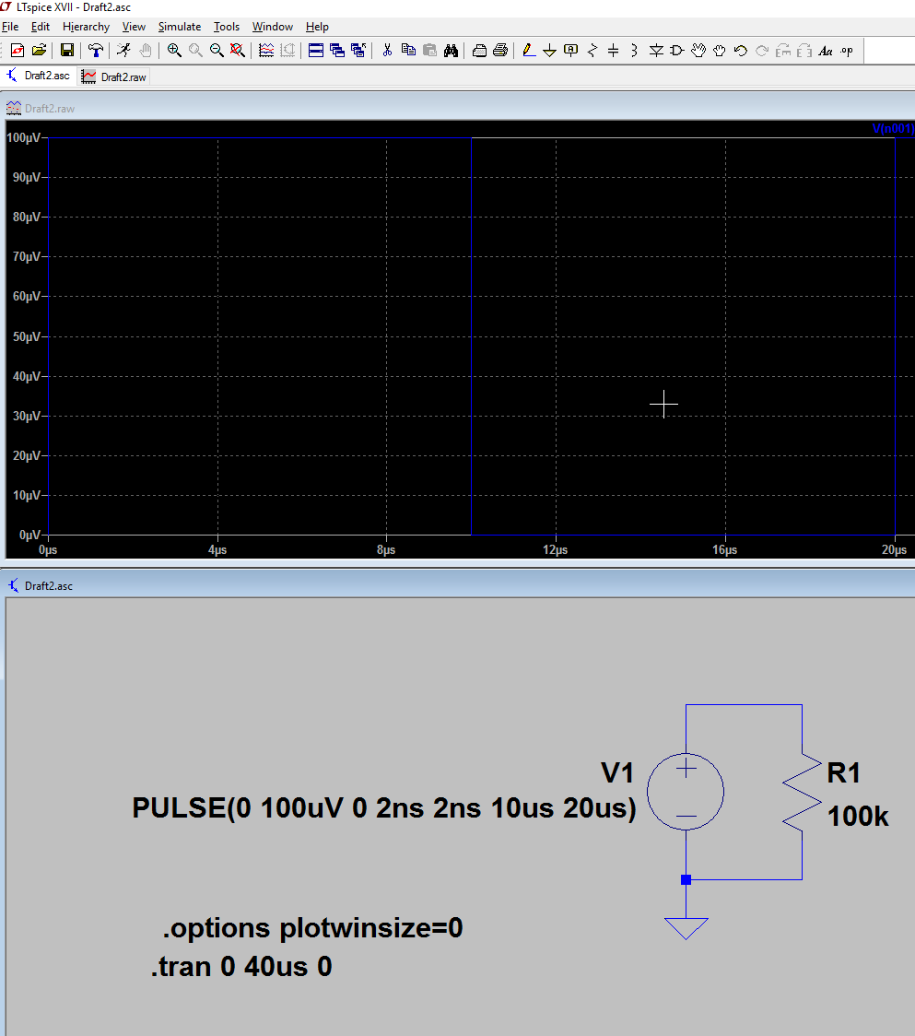Click the V(n001) trace label
The image size is (915, 1036).
point(893,128)
